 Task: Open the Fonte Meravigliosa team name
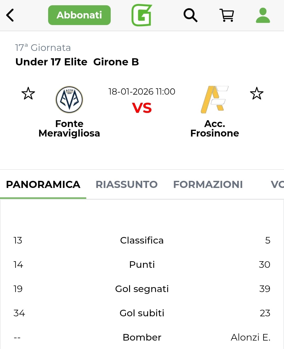[x=69, y=128]
